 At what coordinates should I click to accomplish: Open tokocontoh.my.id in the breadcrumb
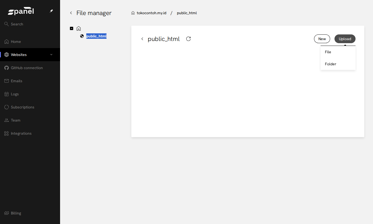[x=152, y=13]
